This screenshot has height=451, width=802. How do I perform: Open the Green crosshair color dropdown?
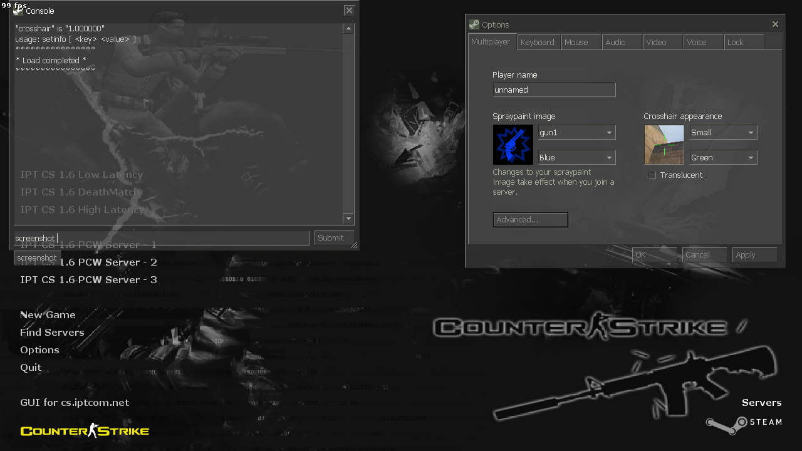tap(723, 157)
